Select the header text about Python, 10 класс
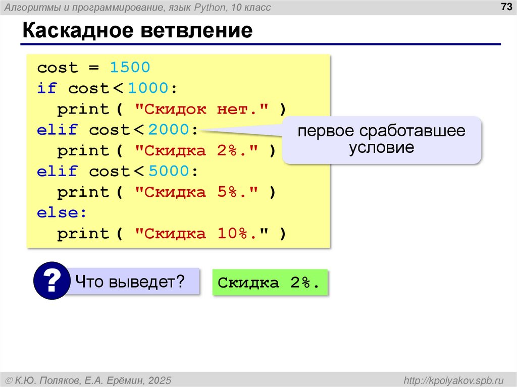 click(141, 7)
